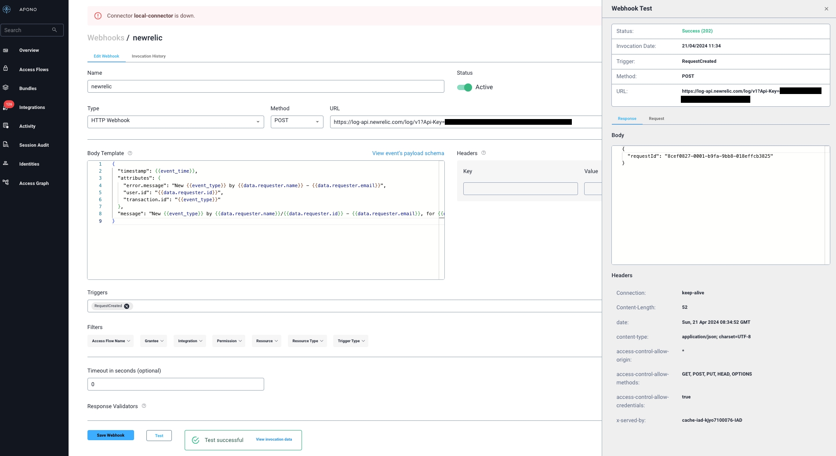Click the Headers Key input field

pos(520,188)
